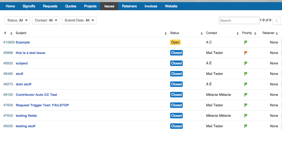
Task: Click the priority flag for issue #7642
Action: tap(245, 115)
